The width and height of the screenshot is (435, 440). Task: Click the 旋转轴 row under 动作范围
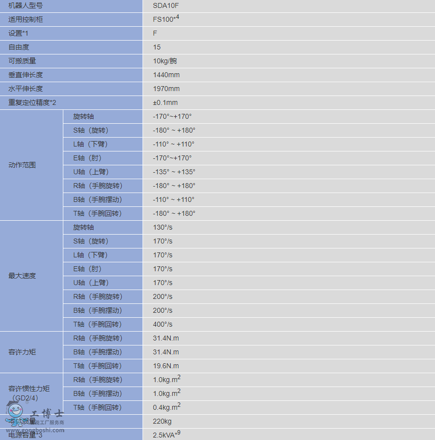pos(83,116)
